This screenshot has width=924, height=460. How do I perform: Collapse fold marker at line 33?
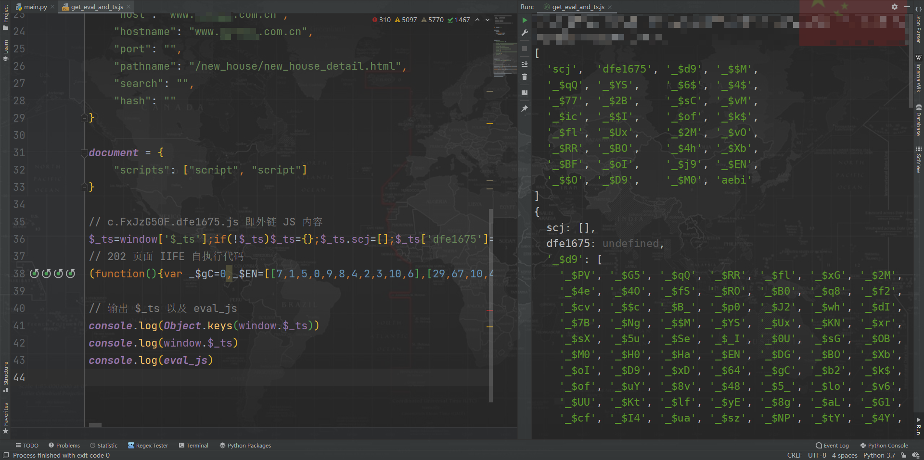pos(84,187)
